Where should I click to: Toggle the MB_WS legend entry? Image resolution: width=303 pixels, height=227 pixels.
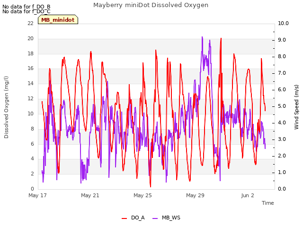166,218
